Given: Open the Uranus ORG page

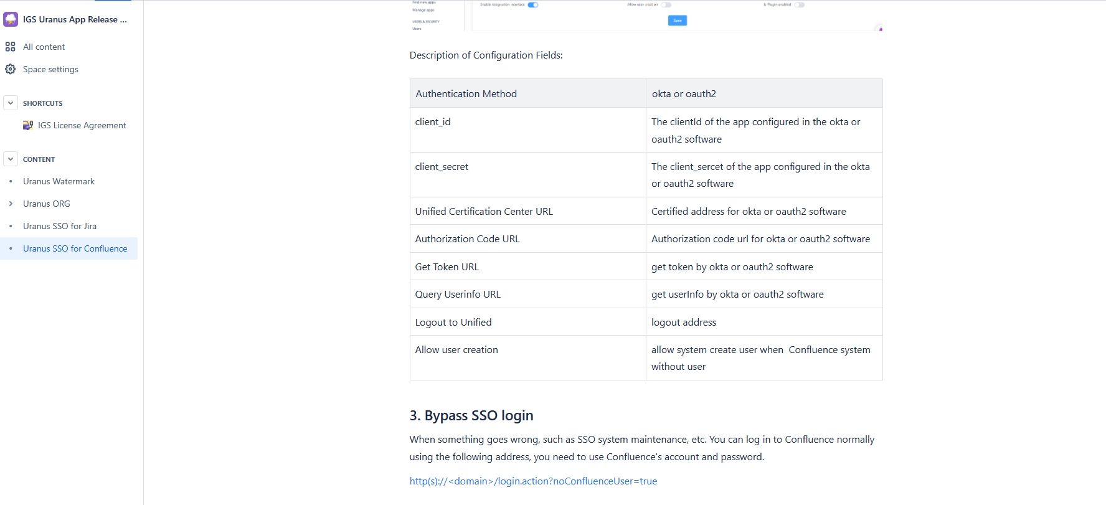Looking at the screenshot, I should click(46, 204).
